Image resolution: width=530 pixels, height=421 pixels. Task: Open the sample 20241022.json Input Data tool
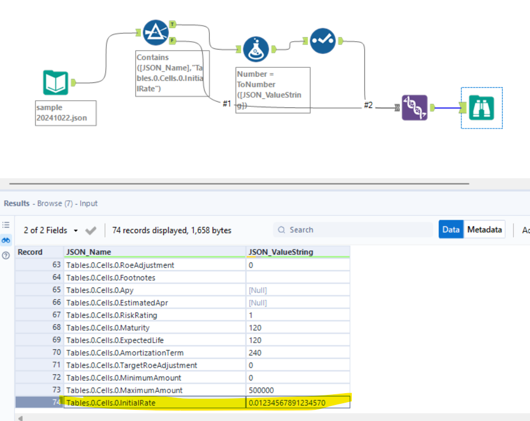[56, 82]
